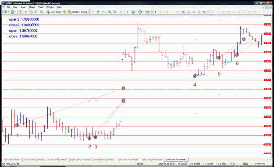Zoom out of the chart
Viewport: 274px width, 167px height.
point(115,12)
